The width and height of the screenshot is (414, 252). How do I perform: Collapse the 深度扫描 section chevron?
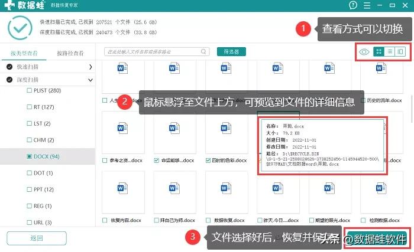90,80
